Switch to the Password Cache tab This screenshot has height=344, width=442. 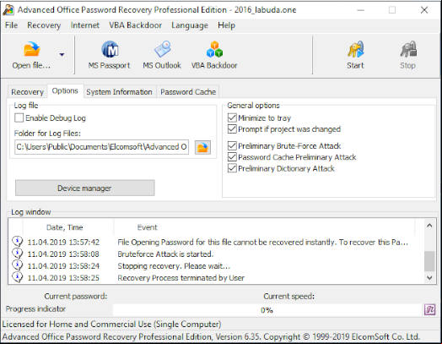tap(188, 92)
